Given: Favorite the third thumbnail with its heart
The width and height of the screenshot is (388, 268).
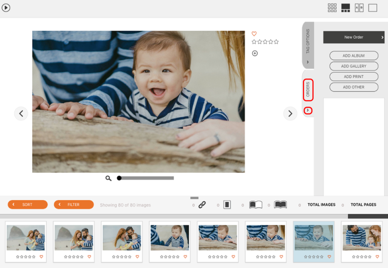Looking at the screenshot, I should point(138,257).
